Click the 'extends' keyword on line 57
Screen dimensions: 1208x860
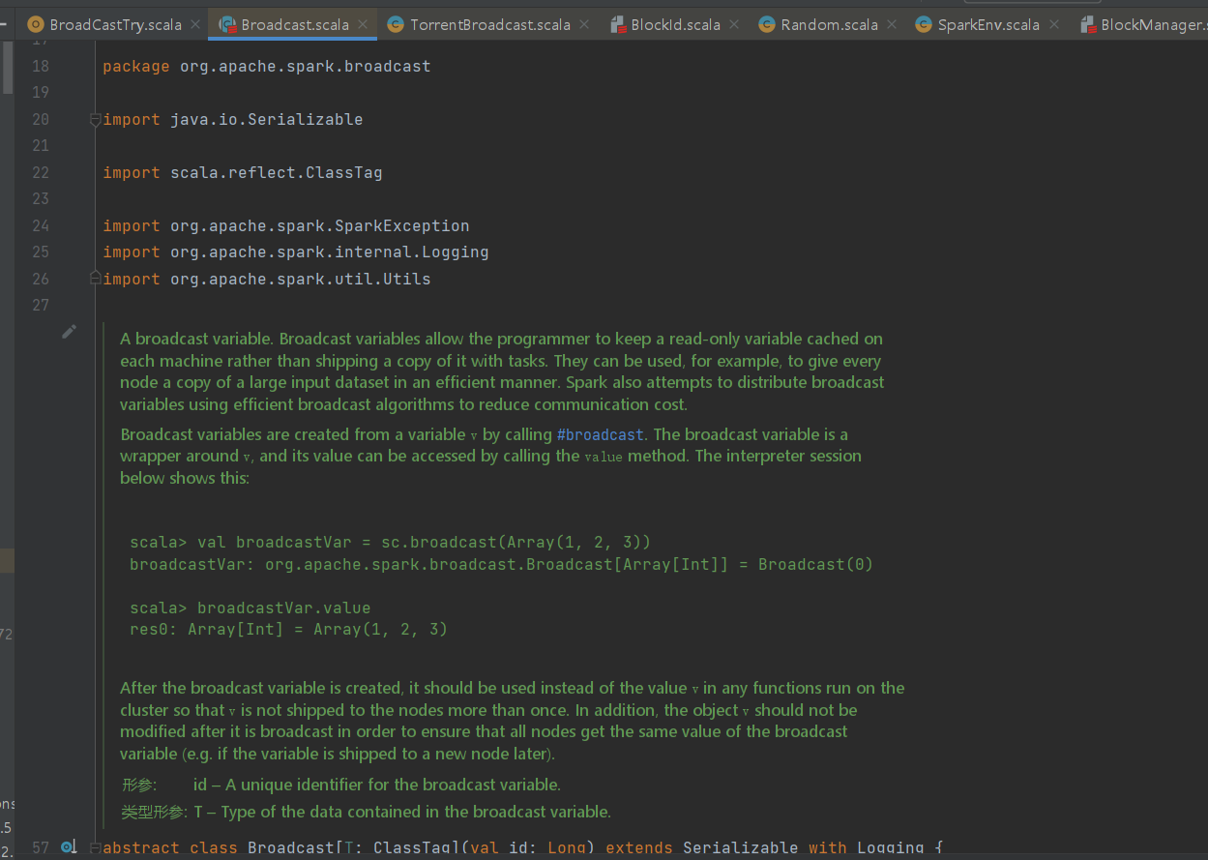pos(639,847)
